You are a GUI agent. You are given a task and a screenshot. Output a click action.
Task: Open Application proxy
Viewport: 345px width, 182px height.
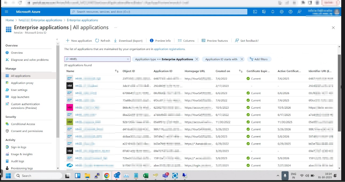click(22, 83)
